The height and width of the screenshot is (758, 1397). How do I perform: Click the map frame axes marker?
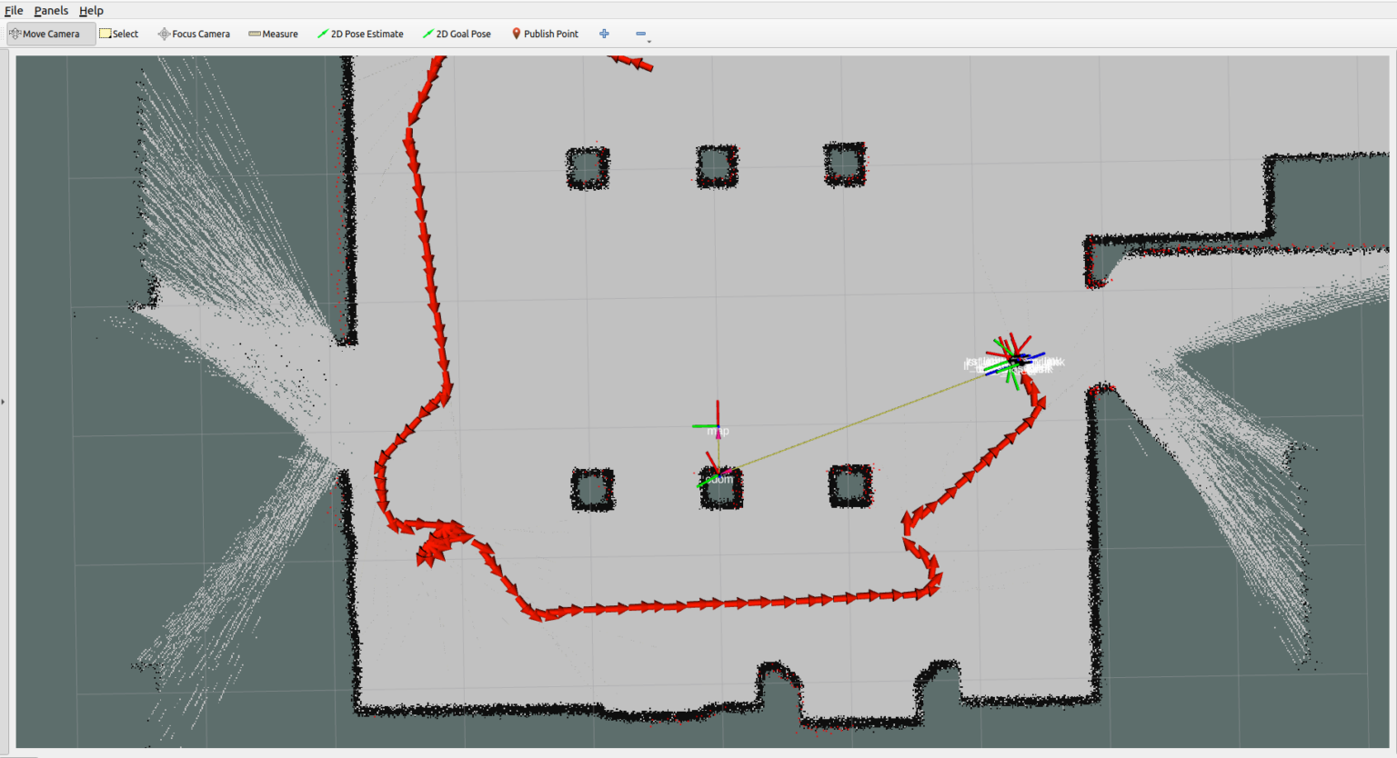point(717,424)
